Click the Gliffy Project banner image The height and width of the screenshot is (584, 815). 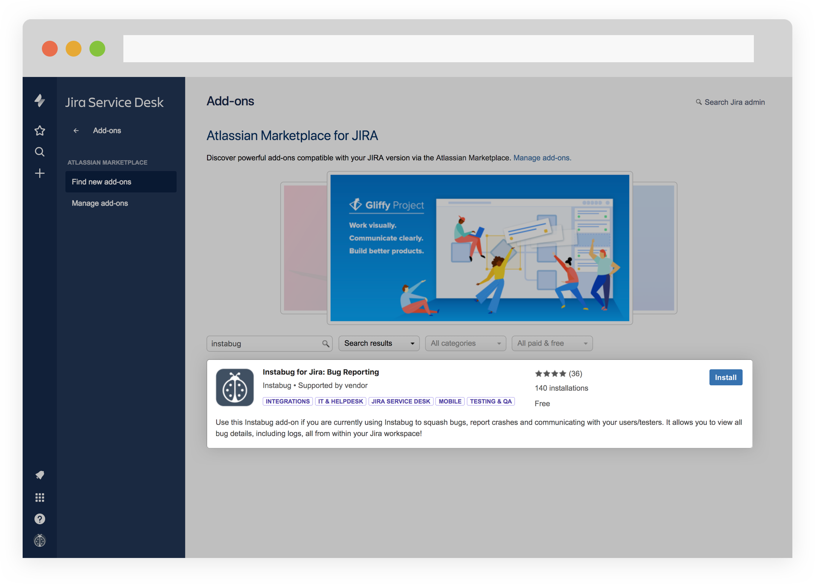point(480,248)
